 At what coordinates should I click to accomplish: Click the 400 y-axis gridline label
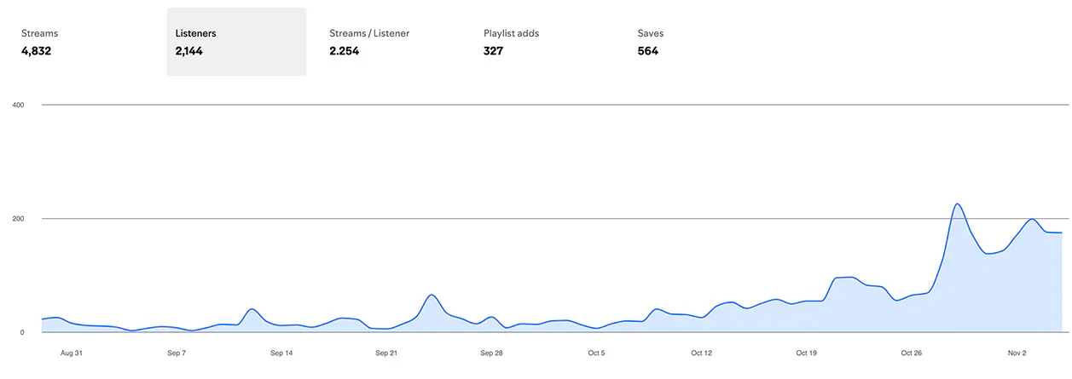click(18, 106)
